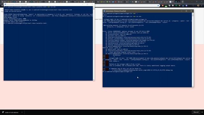
Task: Click the right PowerShell window title icon
Action: [x=104, y=11]
